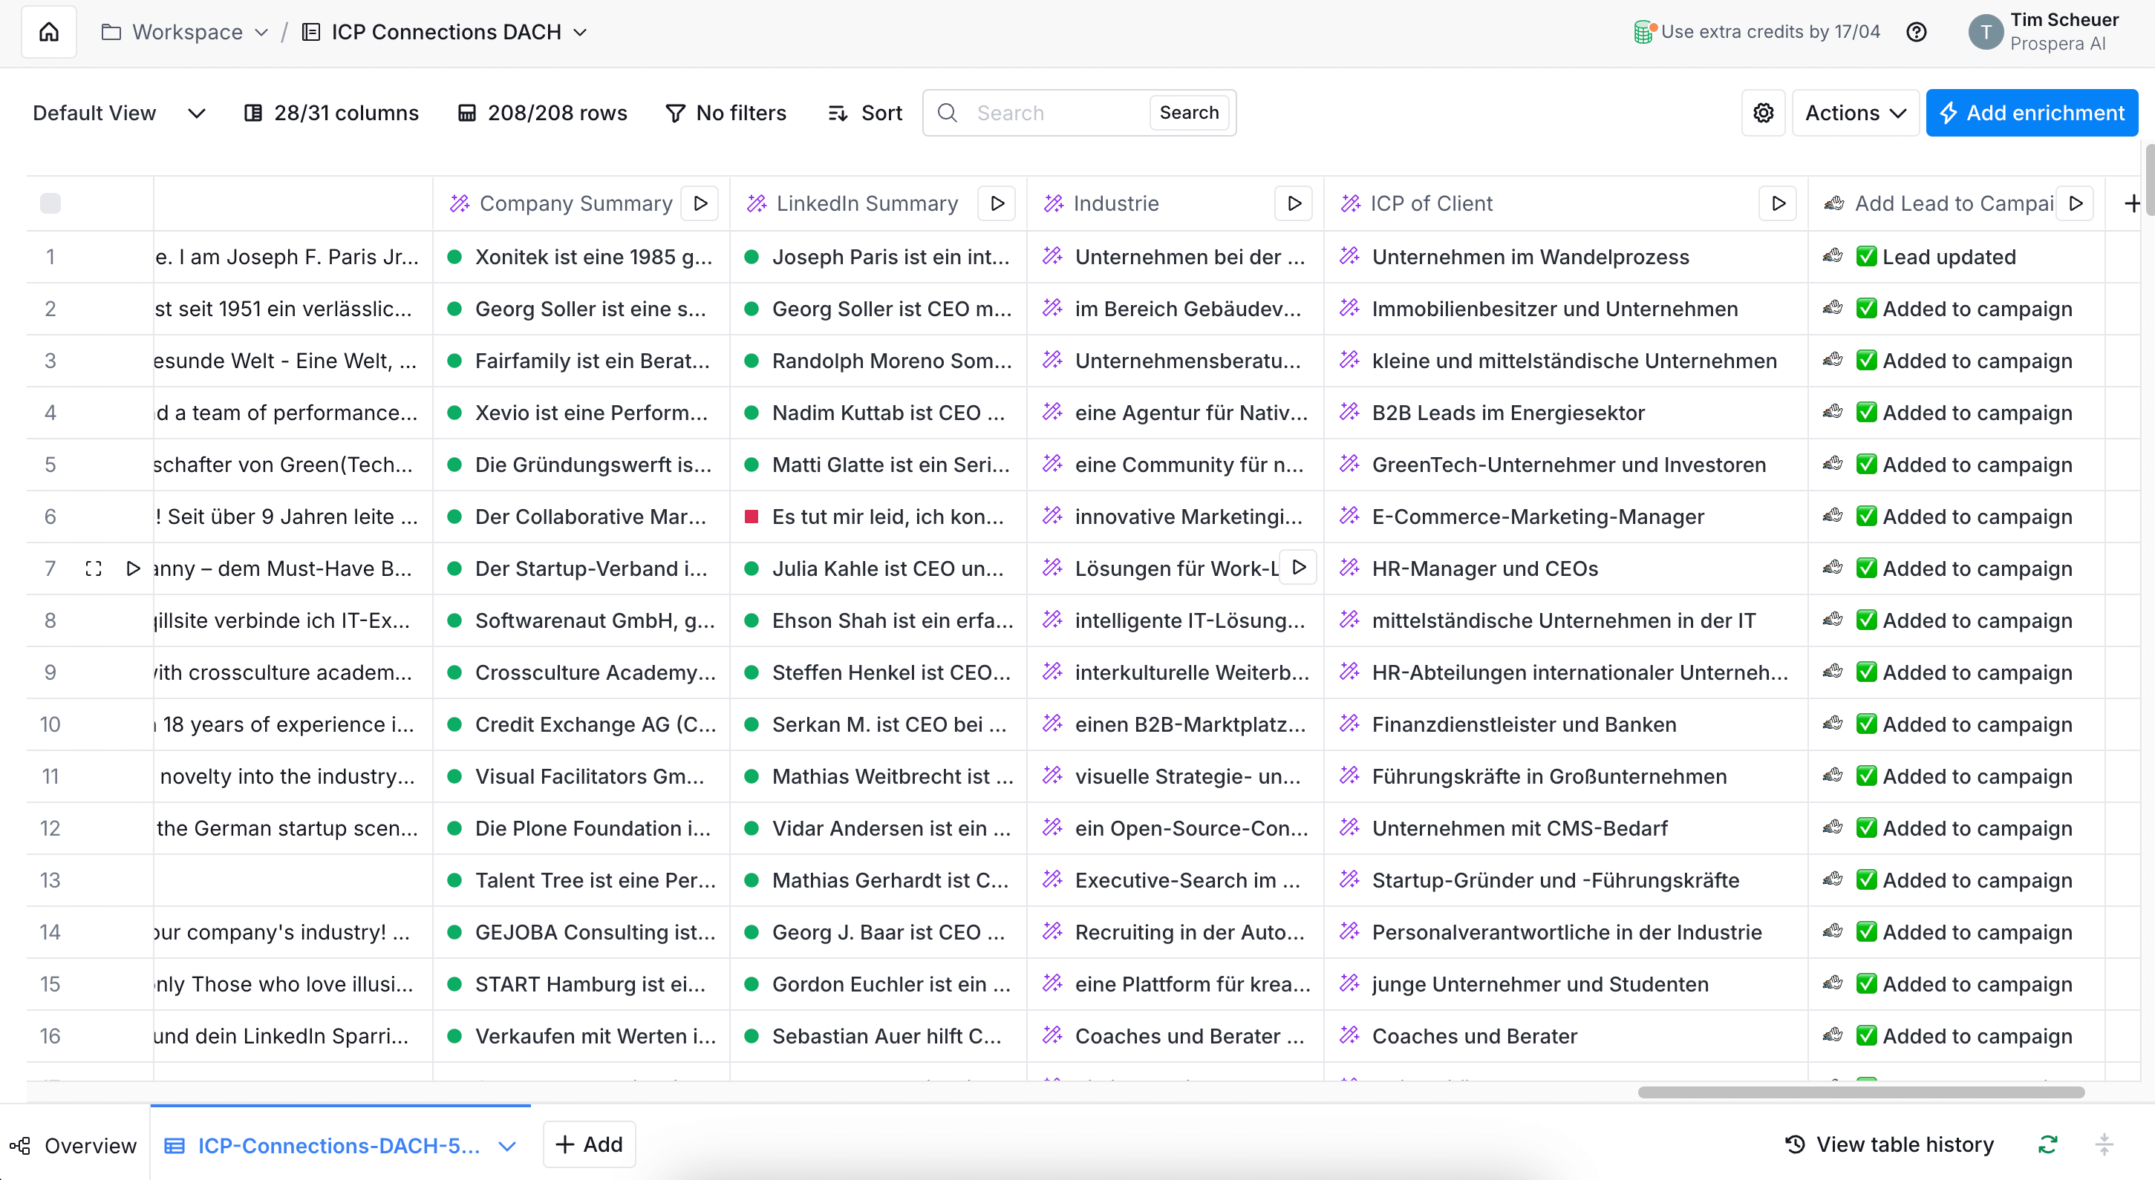Click the extra credits coin icon
This screenshot has height=1180, width=2155.
point(1645,32)
